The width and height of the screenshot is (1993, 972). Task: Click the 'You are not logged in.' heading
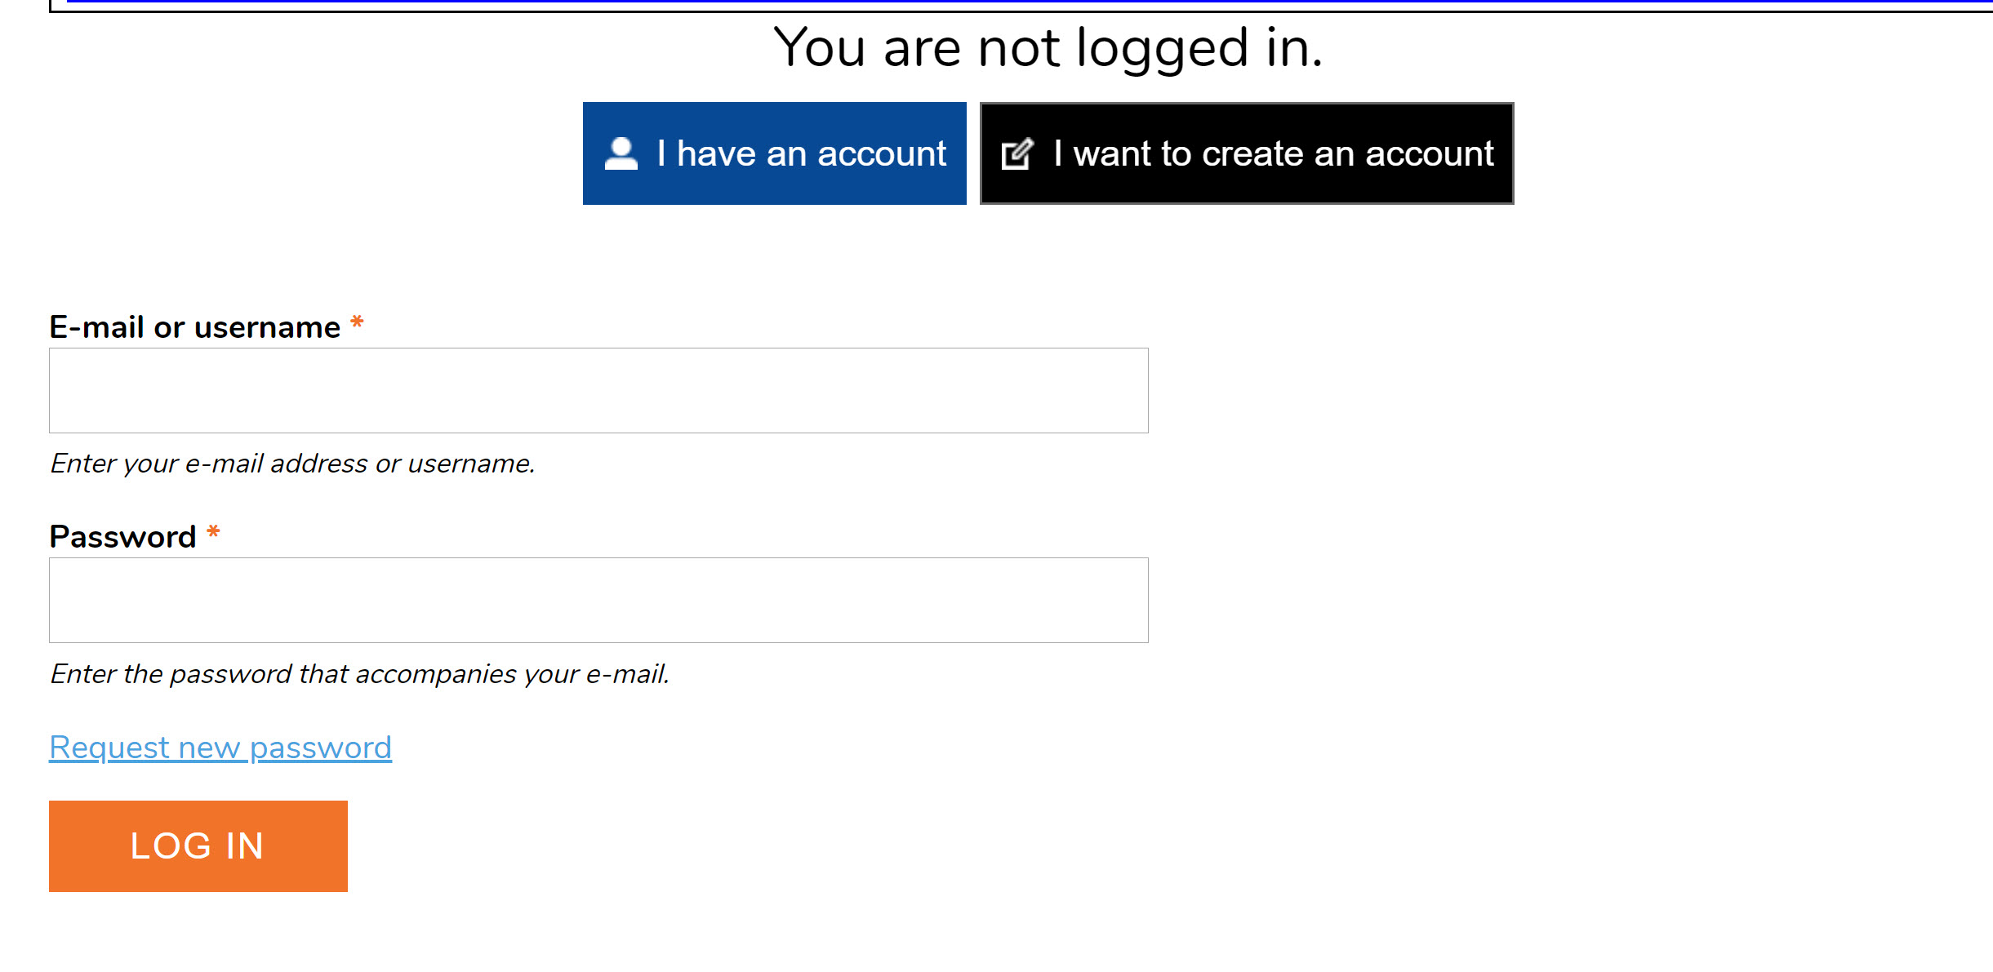pos(1048,47)
